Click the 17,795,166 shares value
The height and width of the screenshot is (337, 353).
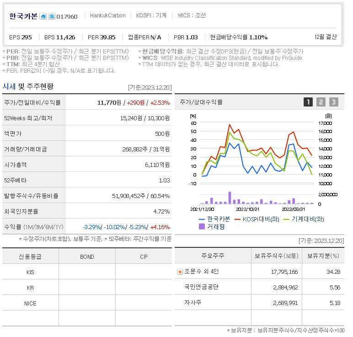point(284,272)
